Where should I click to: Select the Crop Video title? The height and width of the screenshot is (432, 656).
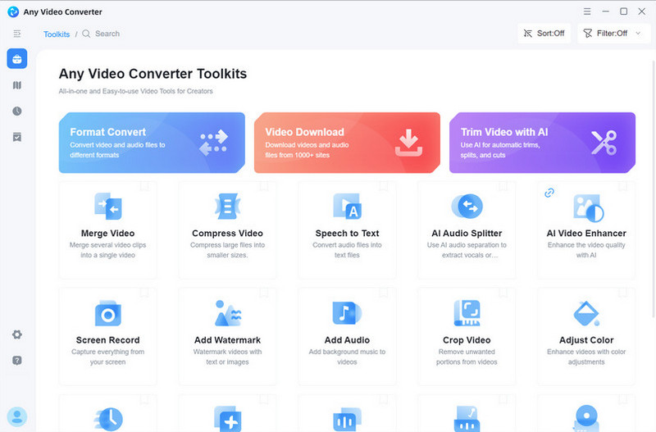[467, 340]
